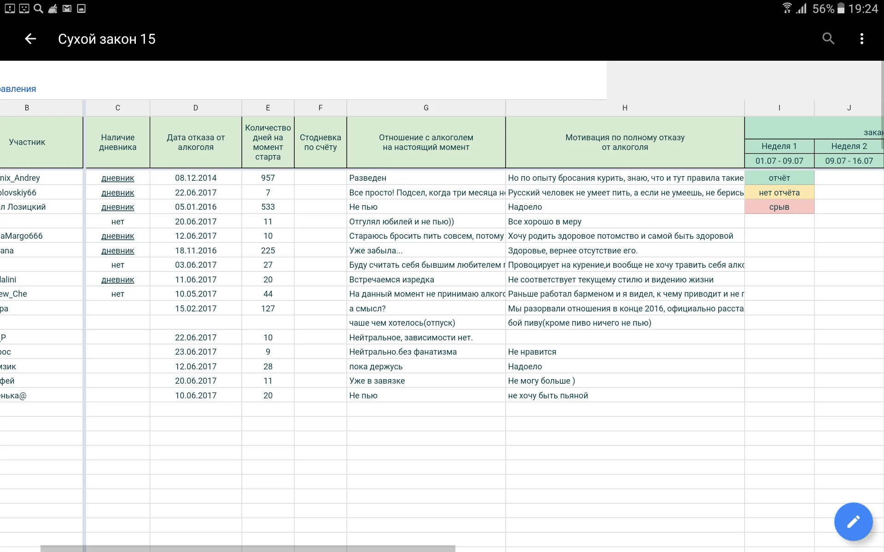Click the horizontal scrollbar at bottom
884x552 pixels.
[248, 548]
